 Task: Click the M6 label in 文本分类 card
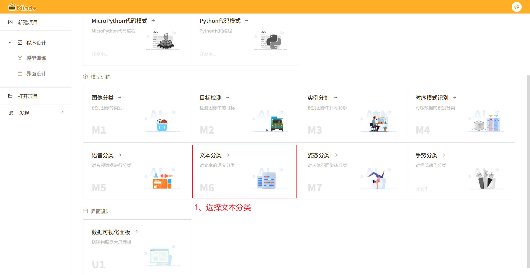[207, 188]
